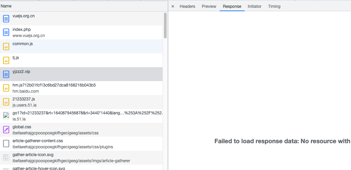Click the file icon beside article-gatherer-content.css

pyautogui.click(x=6, y=144)
